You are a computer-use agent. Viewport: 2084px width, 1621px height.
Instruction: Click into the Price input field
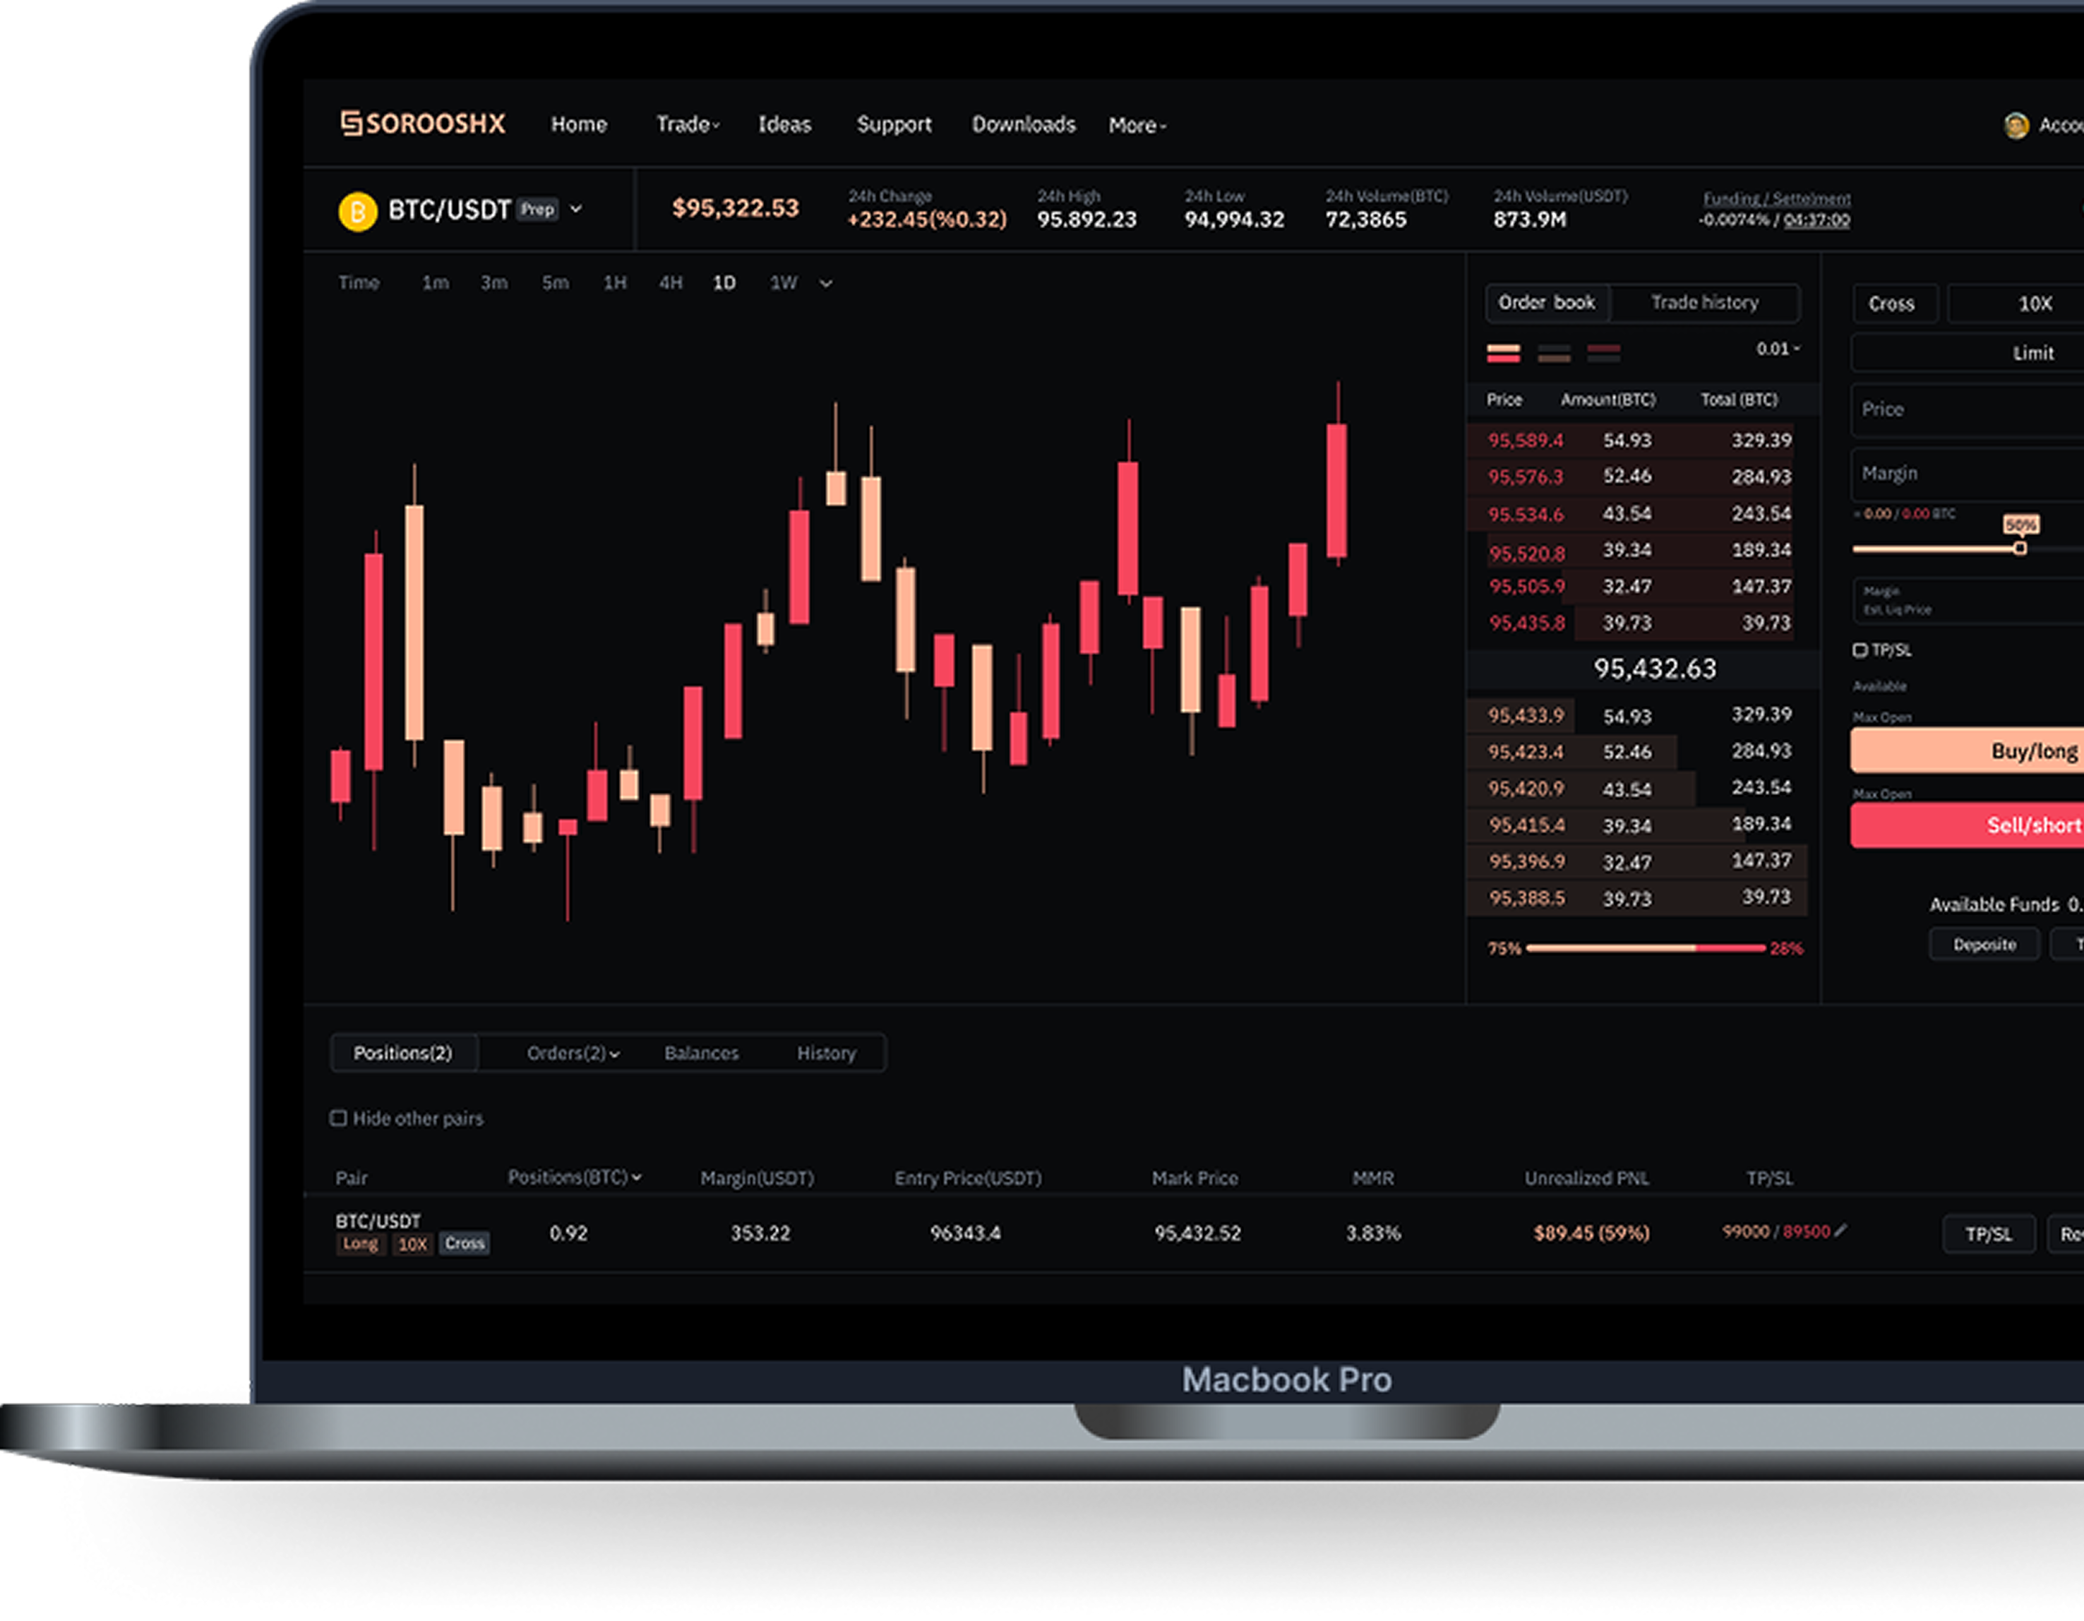point(1965,410)
